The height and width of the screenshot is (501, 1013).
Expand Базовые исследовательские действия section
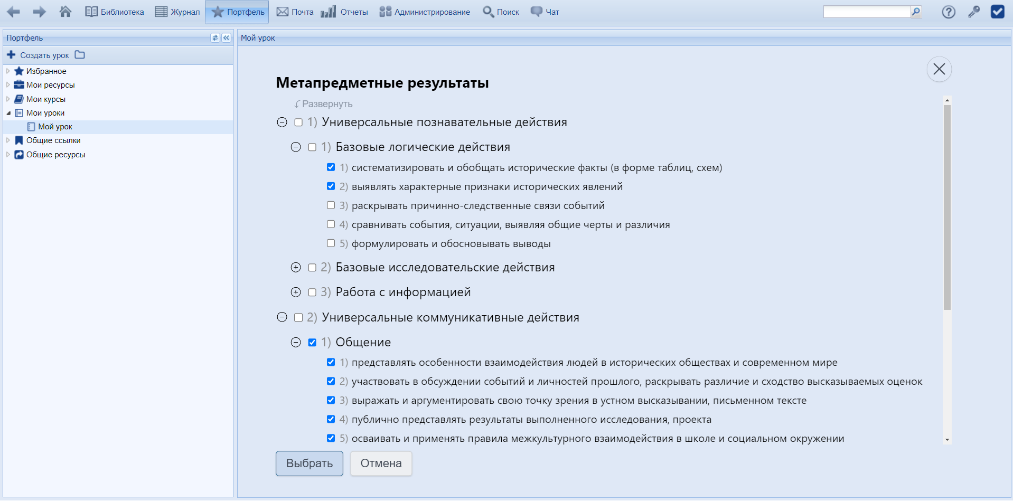(x=296, y=268)
